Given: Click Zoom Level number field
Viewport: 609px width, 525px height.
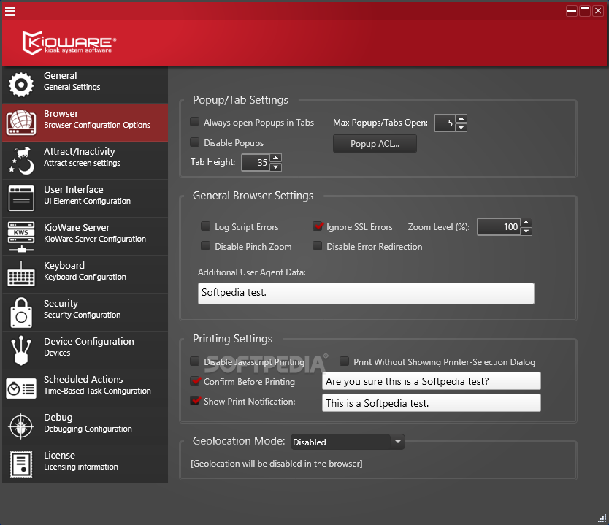Looking at the screenshot, I should (499, 227).
